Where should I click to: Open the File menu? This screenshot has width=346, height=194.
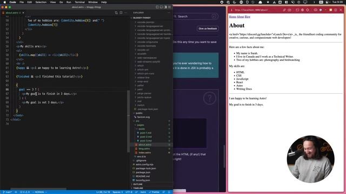22,2
